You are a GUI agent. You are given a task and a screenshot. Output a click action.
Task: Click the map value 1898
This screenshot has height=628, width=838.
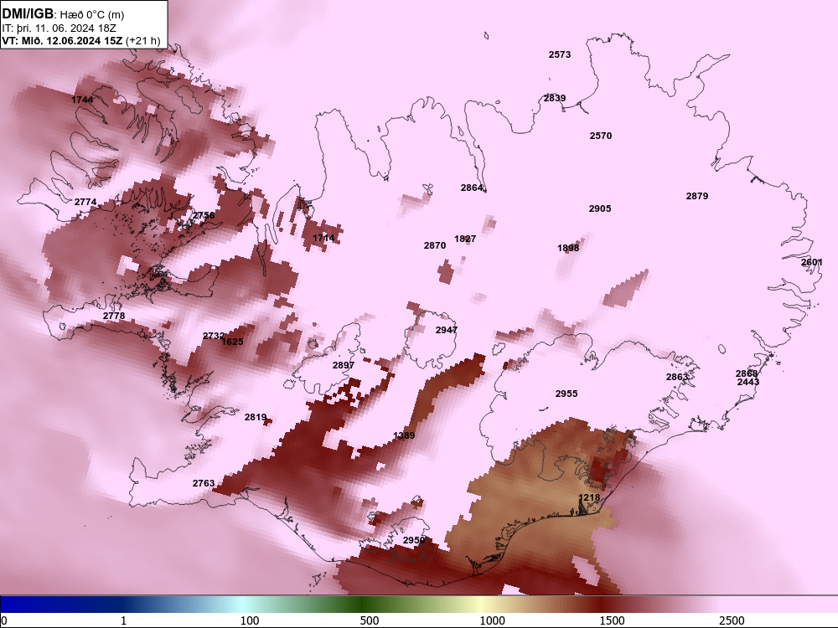pyautogui.click(x=568, y=249)
